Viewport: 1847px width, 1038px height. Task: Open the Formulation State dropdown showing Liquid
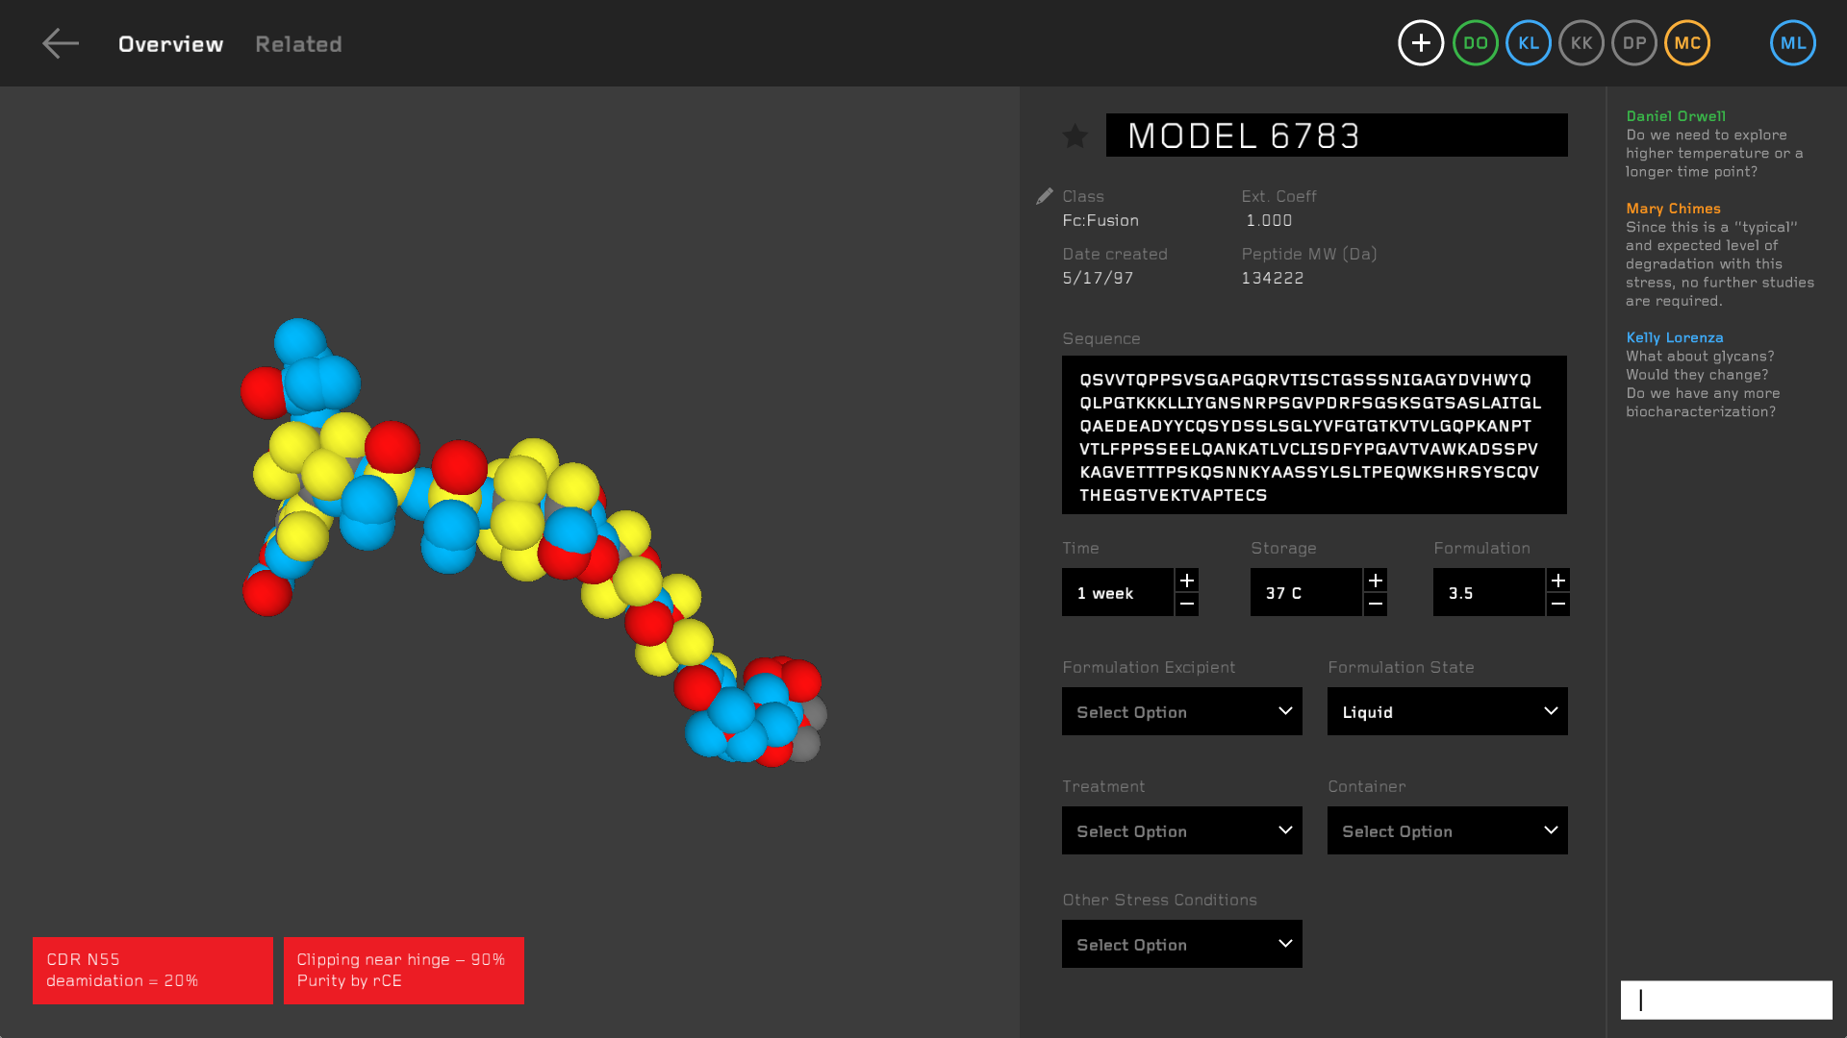coord(1447,711)
